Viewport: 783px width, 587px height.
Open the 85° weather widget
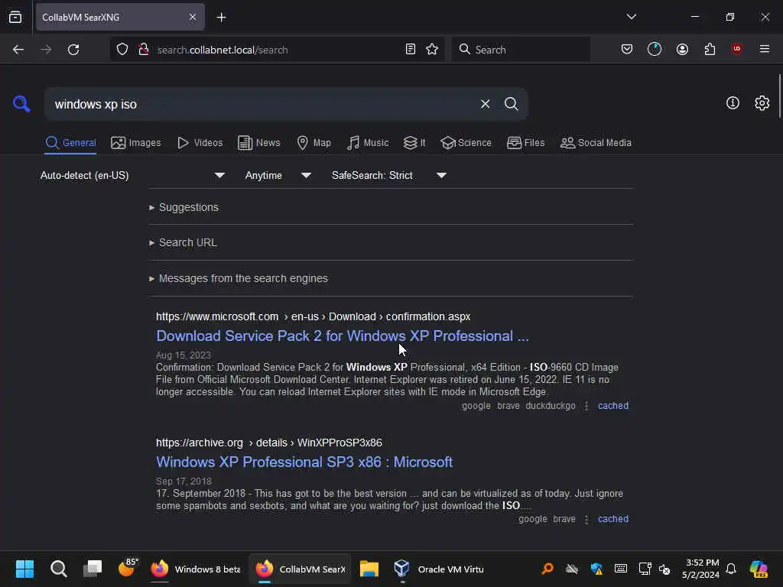(x=128, y=567)
